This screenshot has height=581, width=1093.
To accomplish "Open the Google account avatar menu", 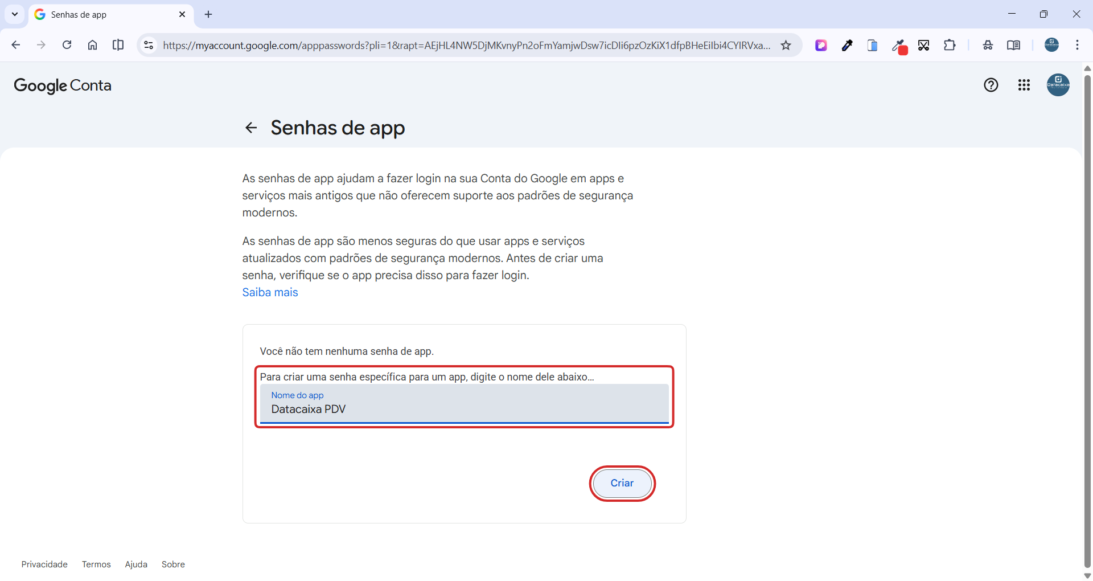I will point(1058,85).
